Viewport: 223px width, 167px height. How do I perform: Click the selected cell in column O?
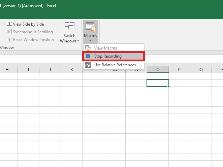158,83
